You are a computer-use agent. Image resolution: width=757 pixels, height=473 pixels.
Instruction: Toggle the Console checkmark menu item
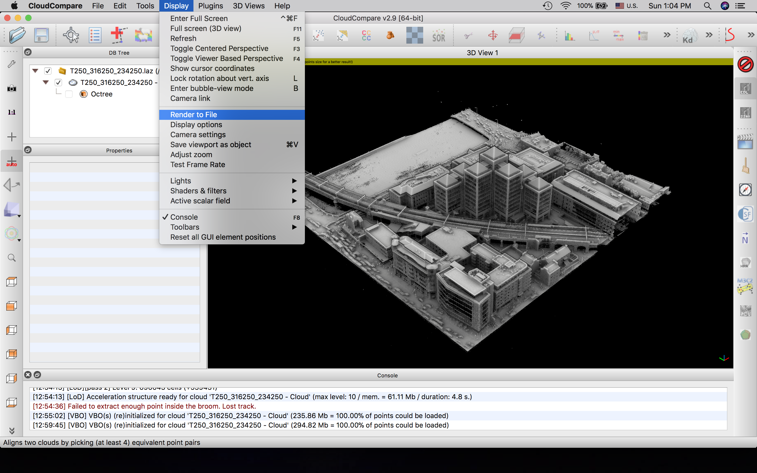click(184, 217)
